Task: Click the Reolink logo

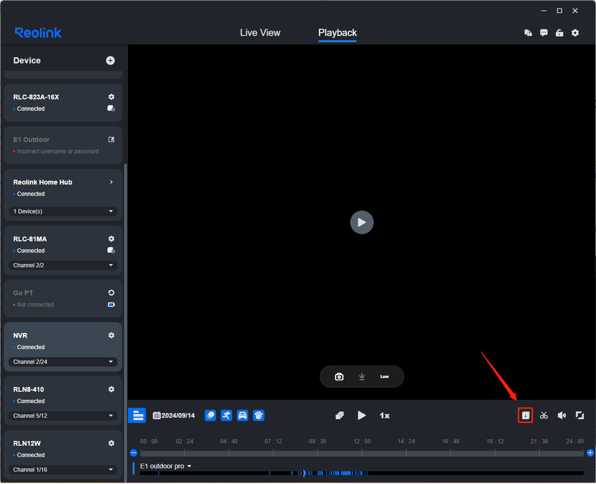Action: [38, 33]
